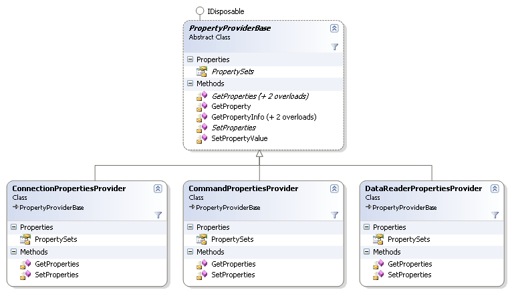Click the filter icon on ConnectionPropertiesProvider class
Image resolution: width=510 pixels, height=292 pixels.
[x=158, y=214]
